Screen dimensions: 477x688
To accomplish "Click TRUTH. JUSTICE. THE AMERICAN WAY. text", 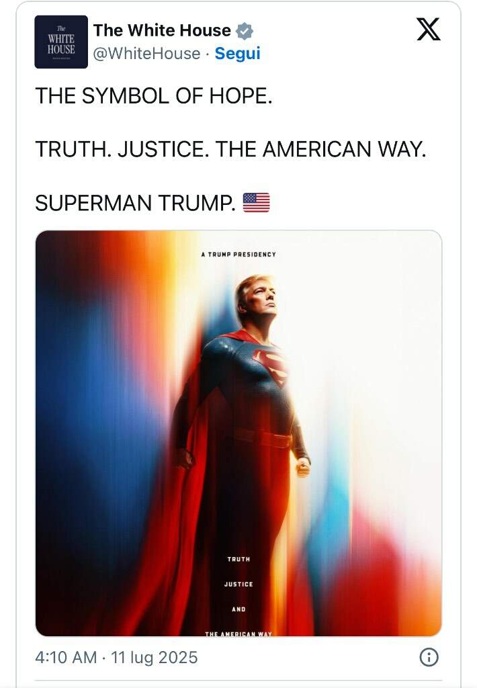I will tap(231, 149).
